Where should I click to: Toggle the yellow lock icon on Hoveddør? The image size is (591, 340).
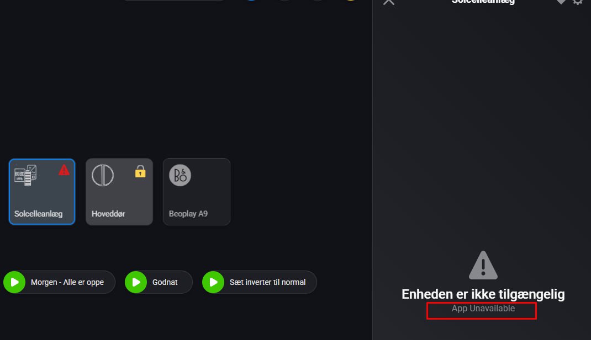(x=140, y=171)
